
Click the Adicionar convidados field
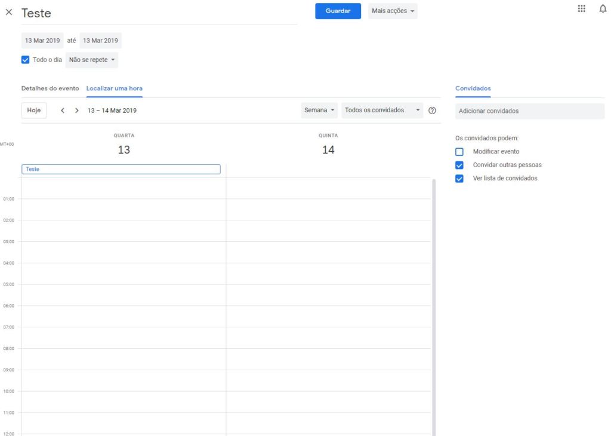pyautogui.click(x=530, y=111)
